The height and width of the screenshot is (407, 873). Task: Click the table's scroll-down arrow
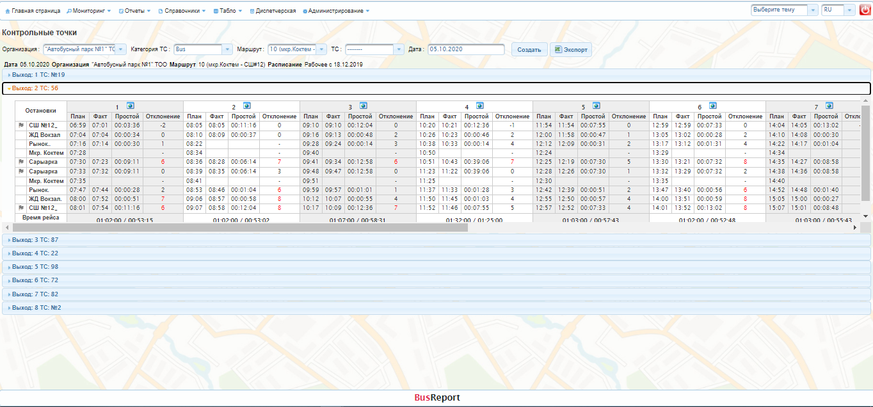pyautogui.click(x=866, y=217)
